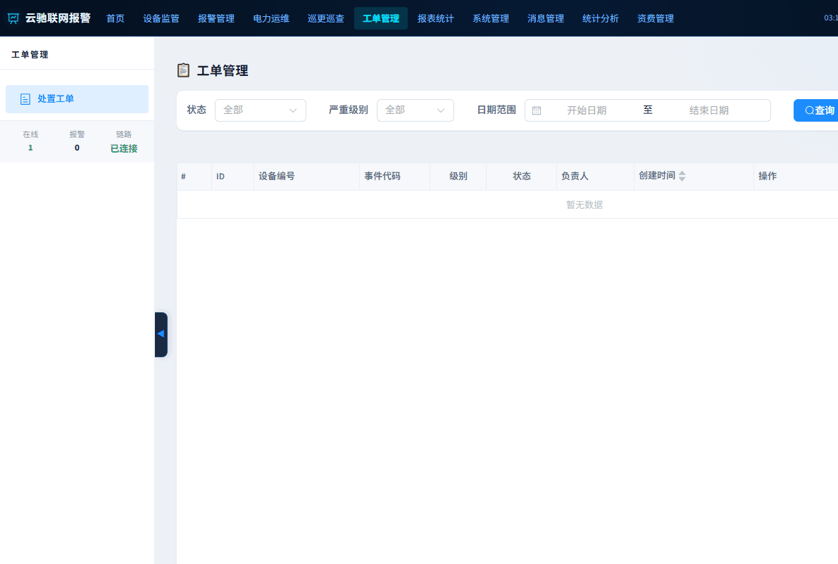Screen dimensions: 838x564
Task: Click the 查询 search button
Action: (816, 110)
